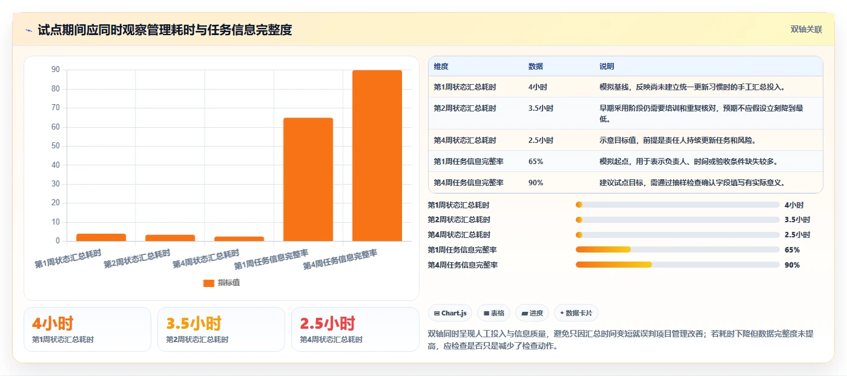Click the 2.5小时 table cell

541,140
